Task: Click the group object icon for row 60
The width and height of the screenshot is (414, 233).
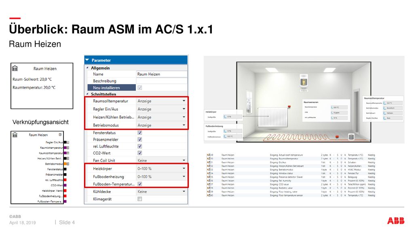Action: point(209,195)
